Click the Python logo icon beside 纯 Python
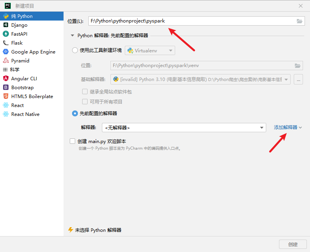The height and width of the screenshot is (252, 310). [x=6, y=16]
